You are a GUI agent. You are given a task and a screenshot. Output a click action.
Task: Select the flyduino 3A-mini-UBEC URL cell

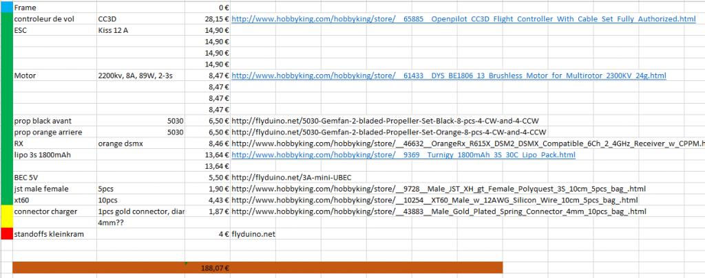[292, 178]
